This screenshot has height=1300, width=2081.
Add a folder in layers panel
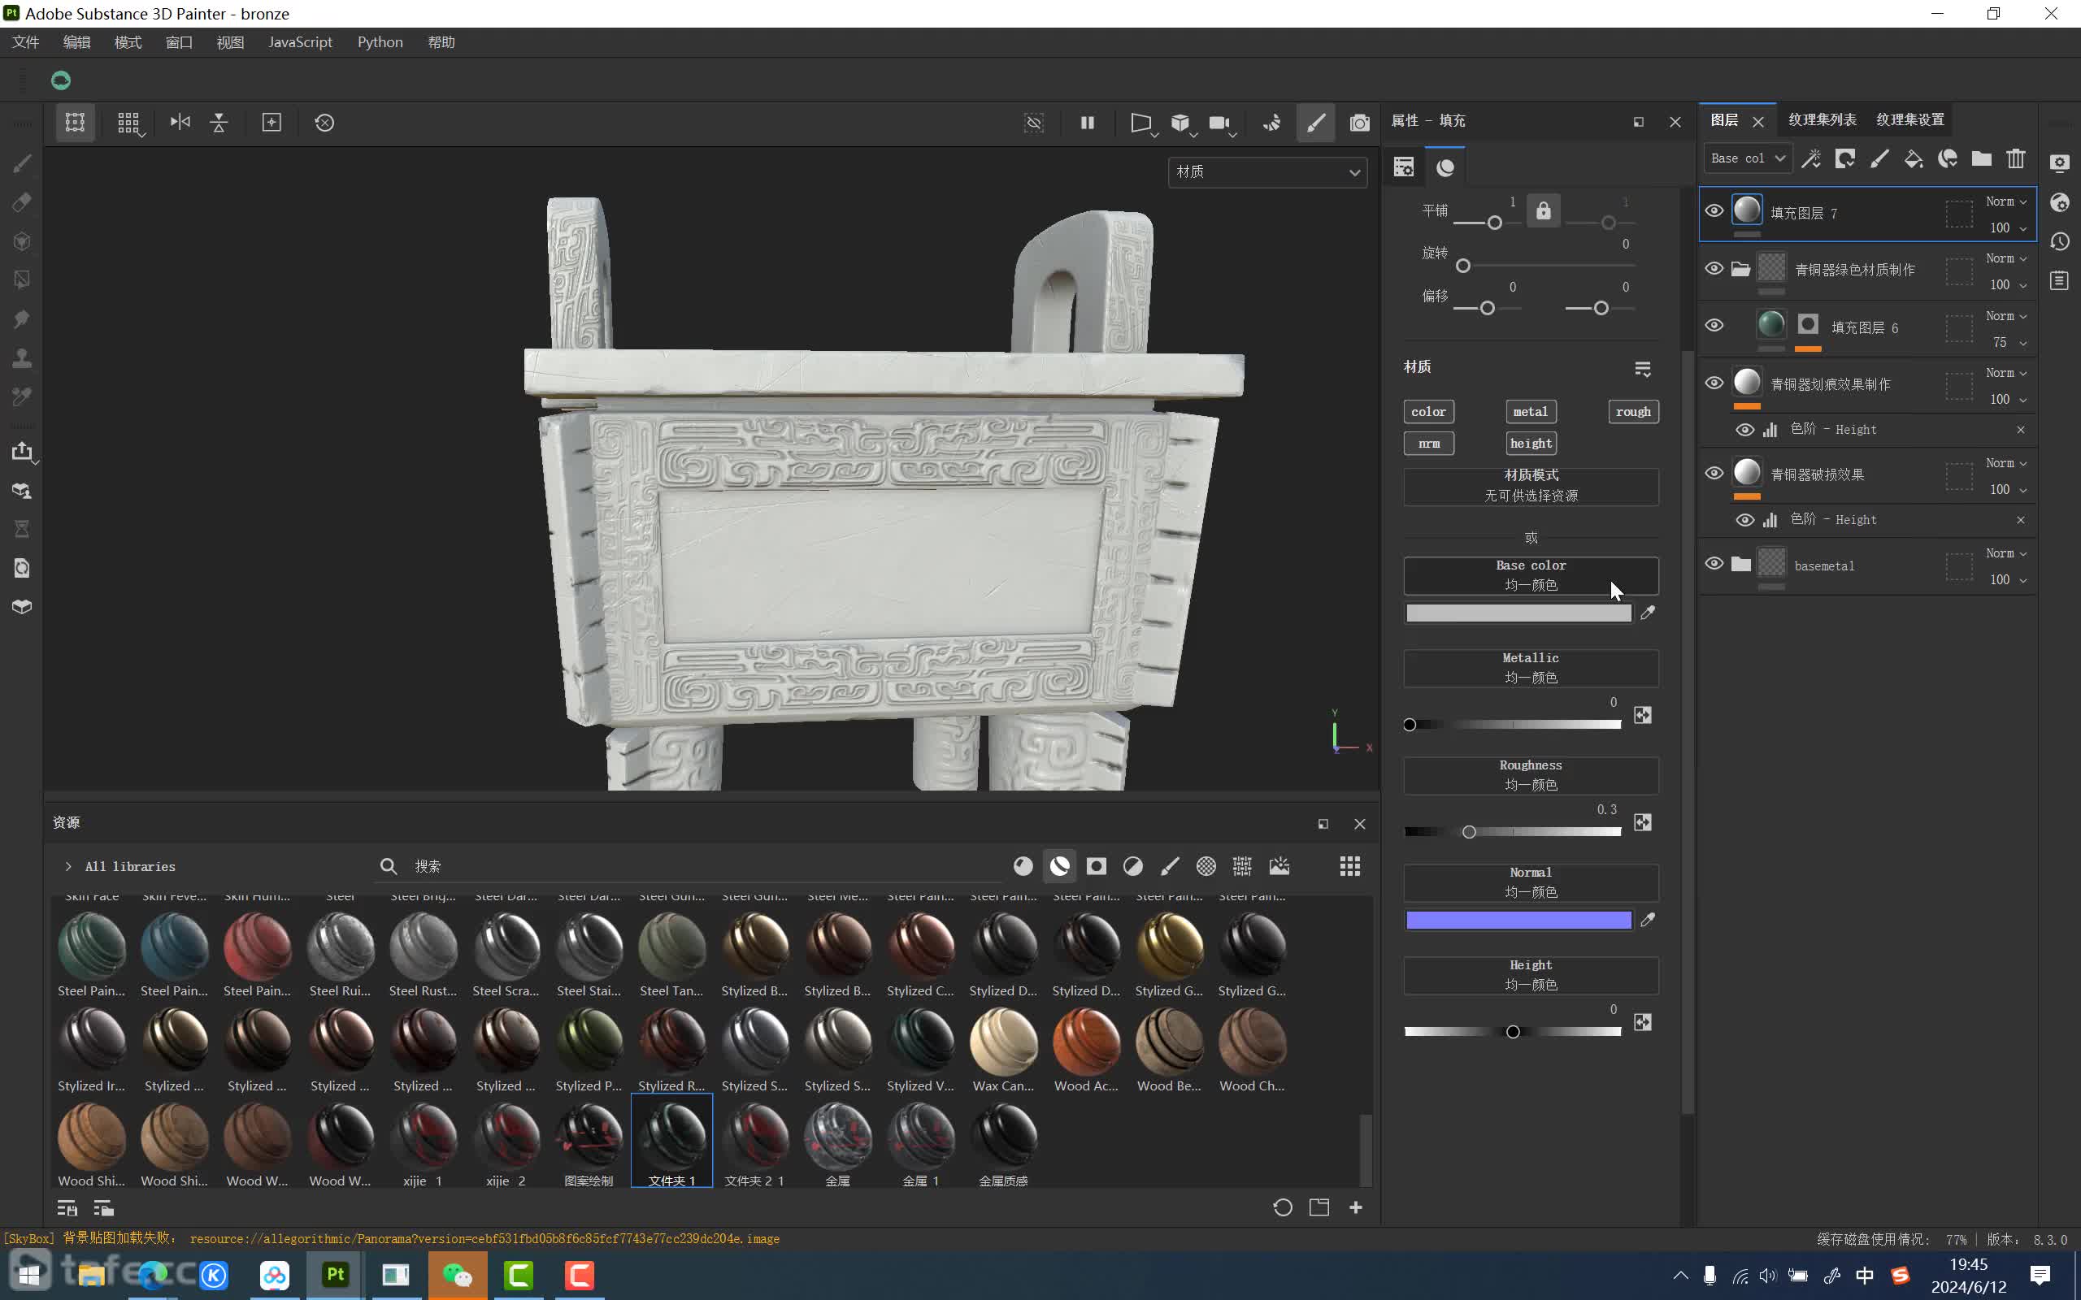[x=1981, y=158]
